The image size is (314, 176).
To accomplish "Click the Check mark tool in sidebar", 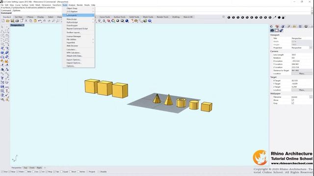I will [x=7, y=95].
